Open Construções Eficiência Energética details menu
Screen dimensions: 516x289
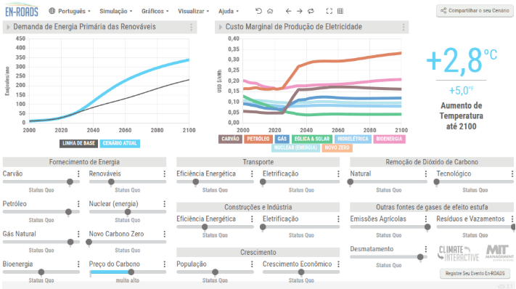point(252,219)
